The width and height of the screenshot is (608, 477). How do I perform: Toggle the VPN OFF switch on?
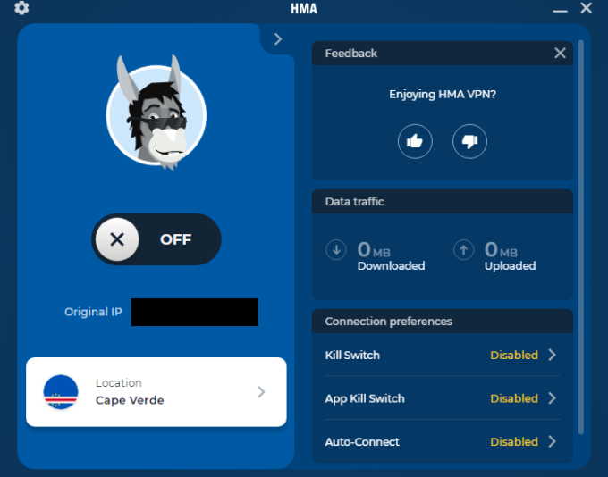click(x=156, y=239)
